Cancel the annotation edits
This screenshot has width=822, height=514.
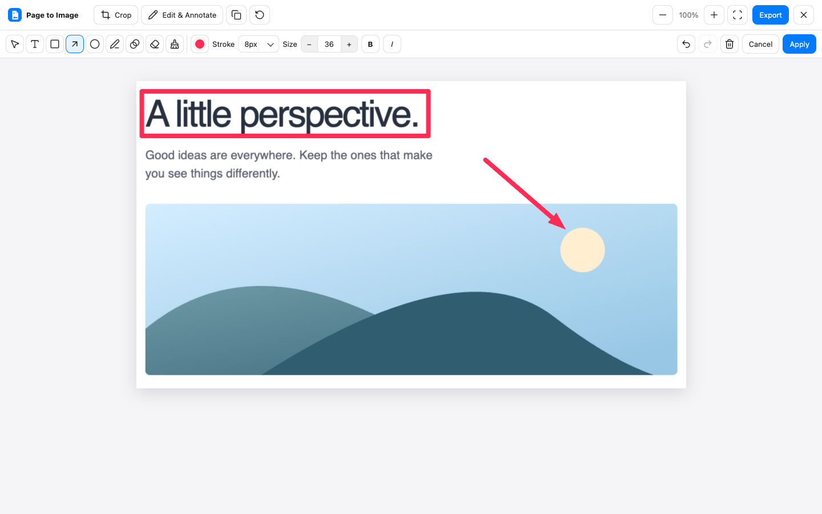click(760, 44)
